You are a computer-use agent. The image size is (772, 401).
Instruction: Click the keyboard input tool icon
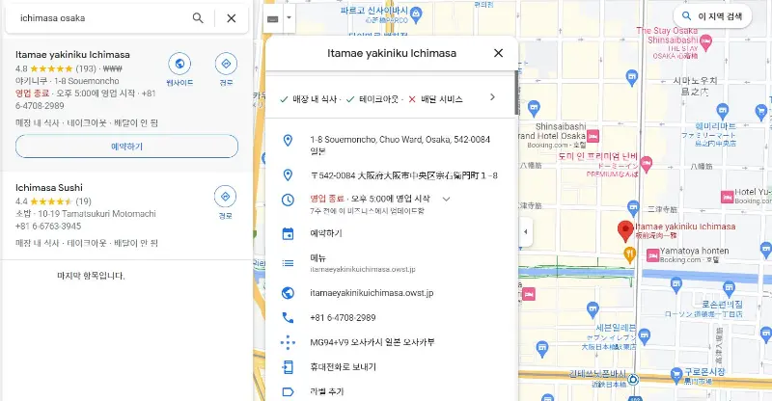(273, 18)
